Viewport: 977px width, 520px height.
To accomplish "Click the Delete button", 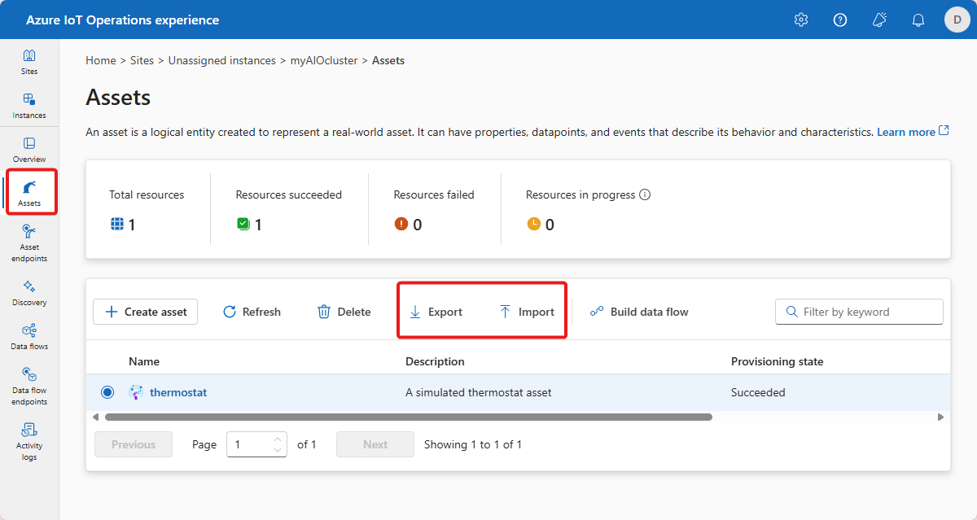I will pyautogui.click(x=344, y=312).
